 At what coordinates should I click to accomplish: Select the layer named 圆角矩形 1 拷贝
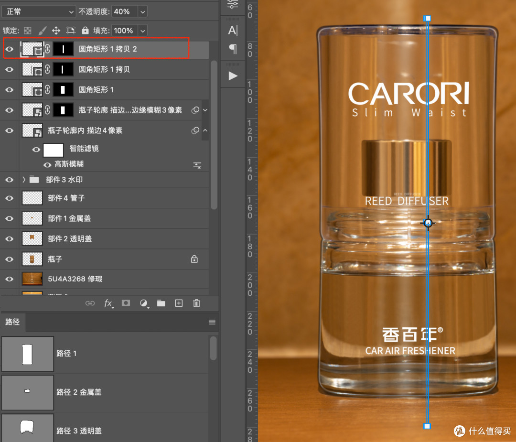(104, 69)
